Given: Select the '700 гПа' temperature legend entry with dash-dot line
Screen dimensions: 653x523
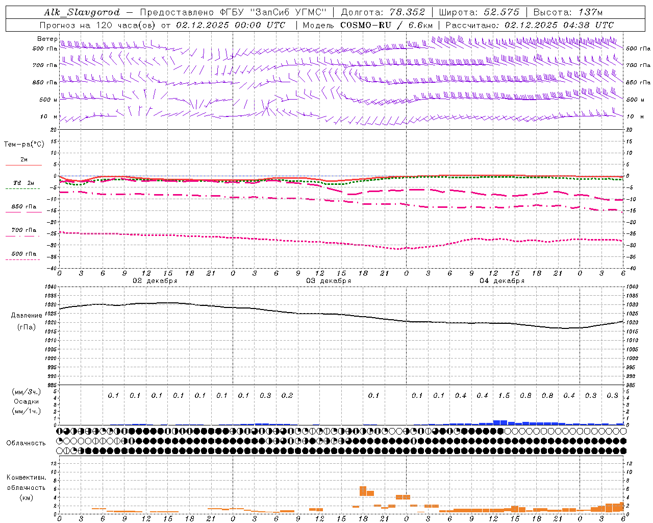Looking at the screenshot, I should pos(24,230).
